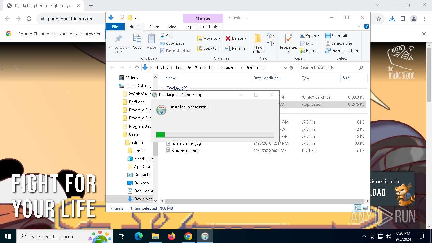Bookmark this page with star icon
This screenshot has height=243, width=432.
click(x=379, y=19)
